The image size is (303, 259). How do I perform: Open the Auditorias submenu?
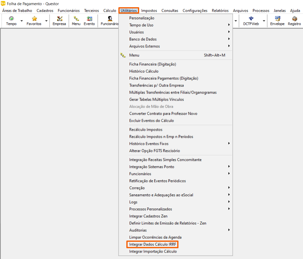click(138, 230)
